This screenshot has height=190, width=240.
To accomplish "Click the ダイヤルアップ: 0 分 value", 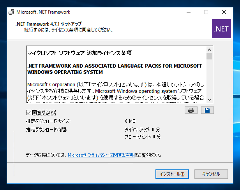I will click(143, 130).
